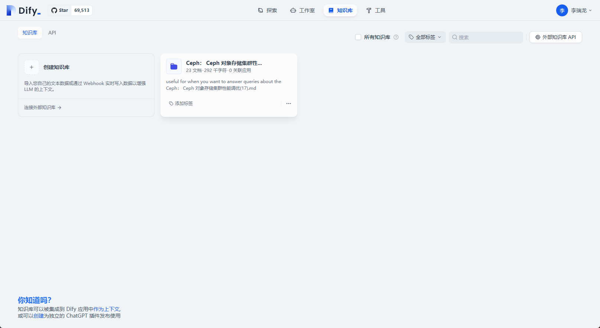
Task: Select the 知识库 tab in the top nav
Action: [x=340, y=10]
